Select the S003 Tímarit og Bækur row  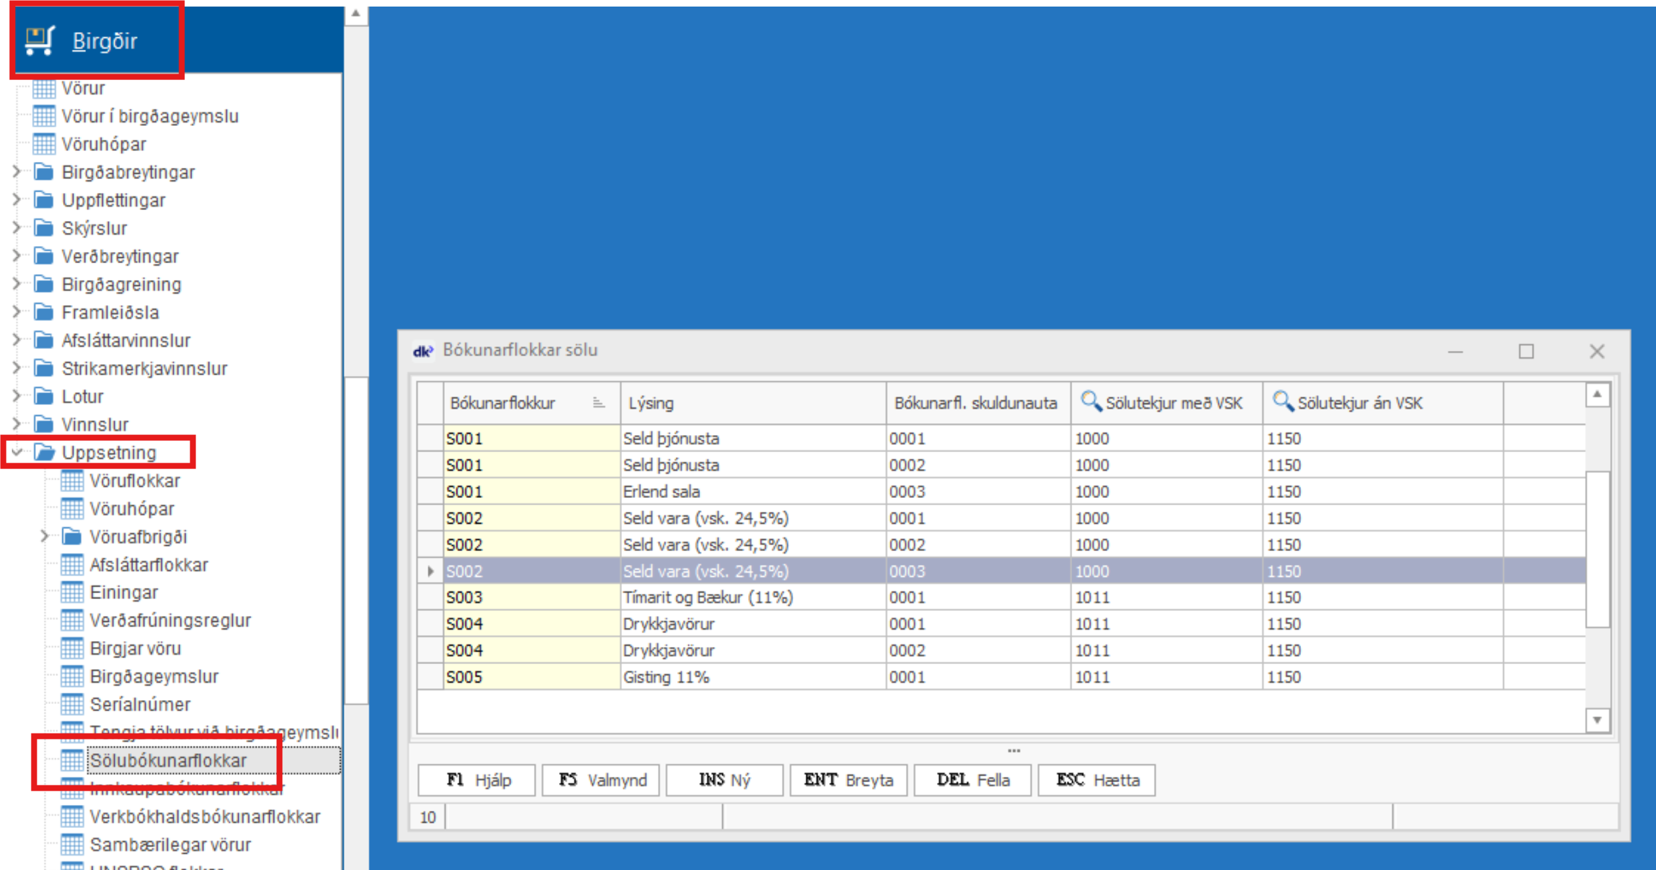click(707, 598)
